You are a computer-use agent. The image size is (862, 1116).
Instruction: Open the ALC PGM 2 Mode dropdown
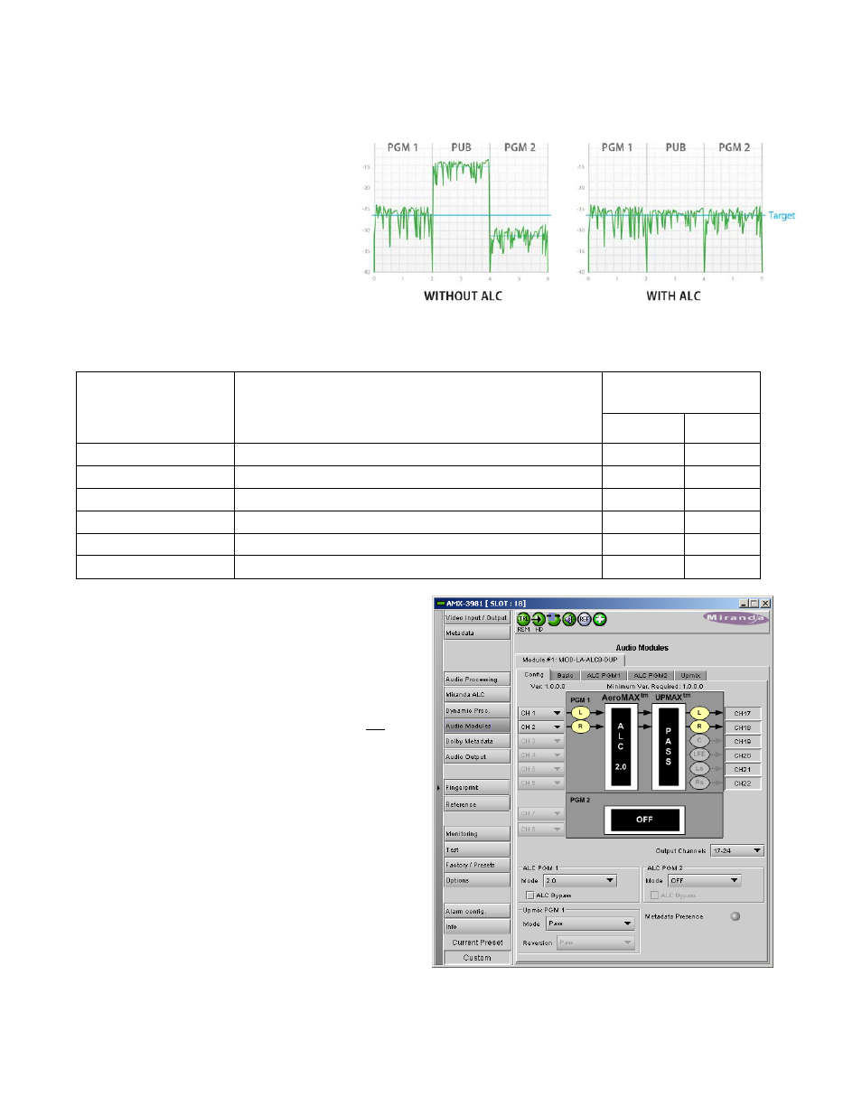point(705,880)
